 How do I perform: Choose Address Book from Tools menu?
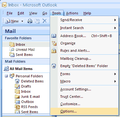click(x=84, y=36)
